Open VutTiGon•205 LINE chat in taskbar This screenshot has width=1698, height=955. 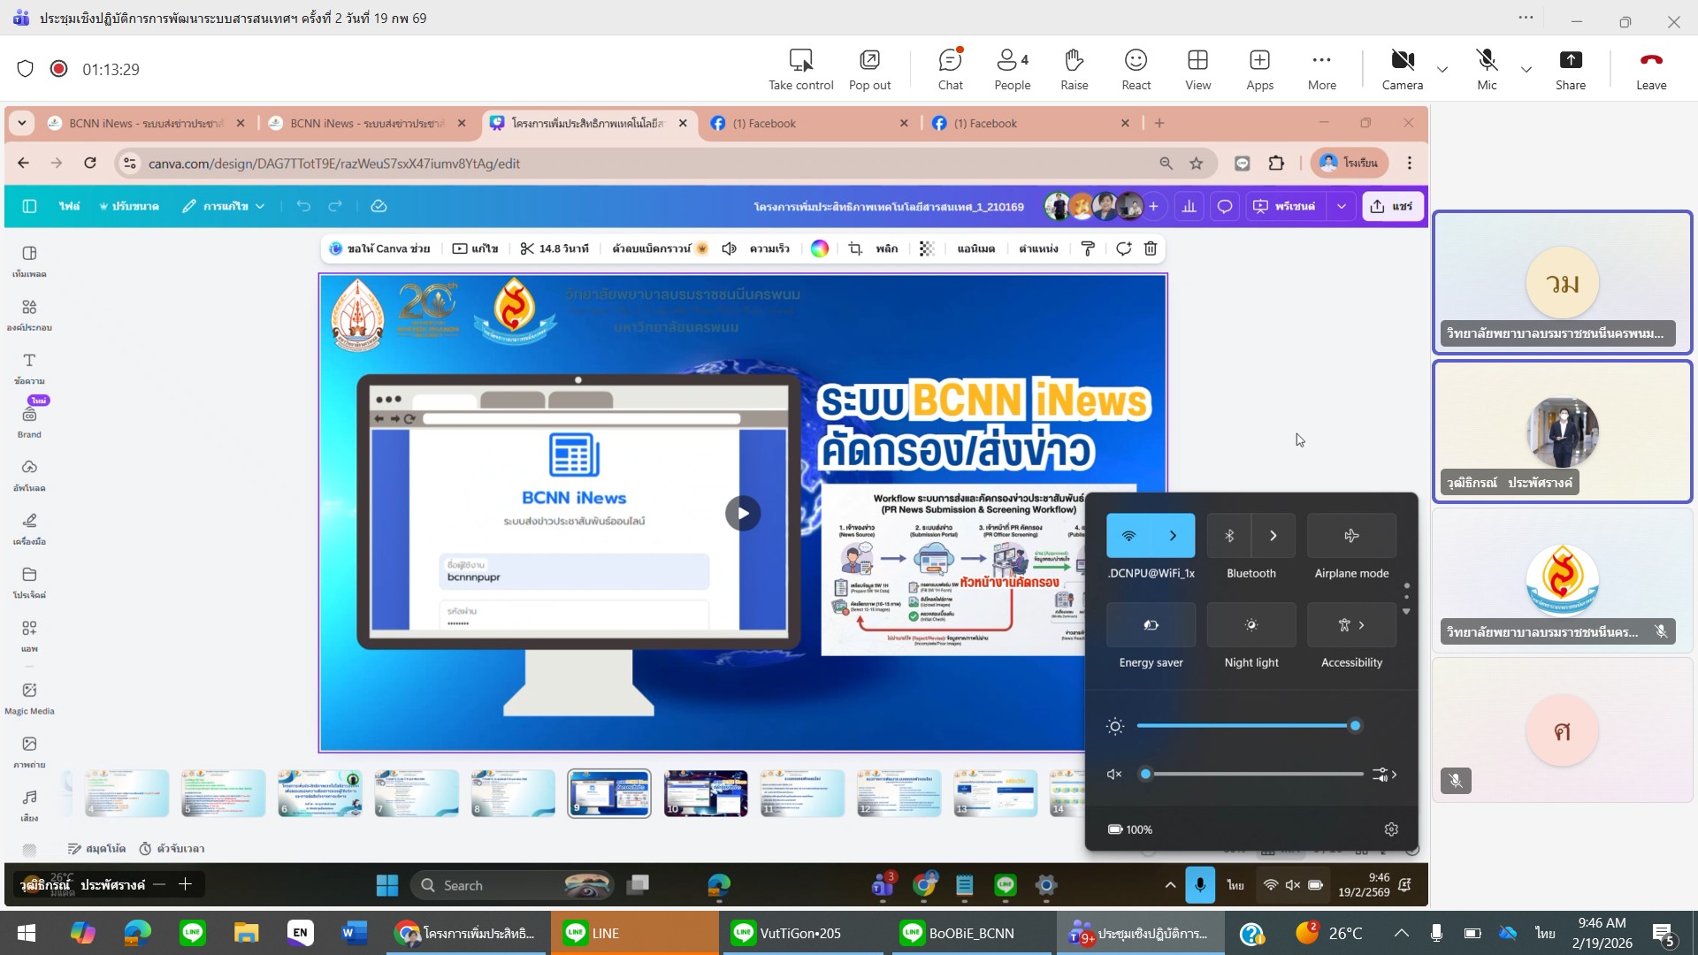pos(800,933)
